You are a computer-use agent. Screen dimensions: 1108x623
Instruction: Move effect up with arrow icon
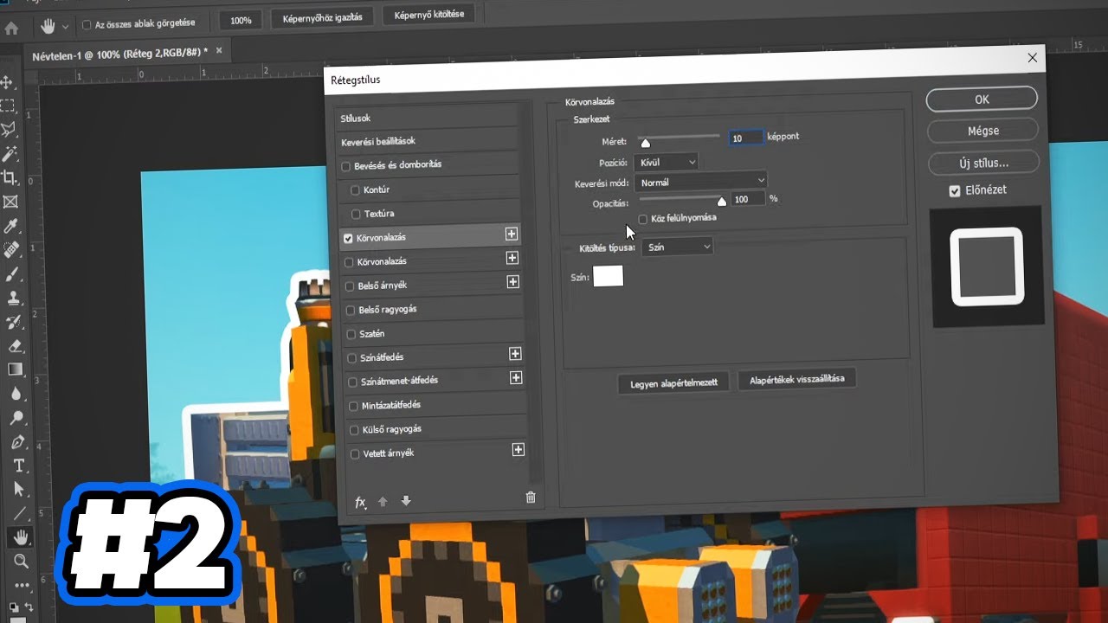[383, 502]
